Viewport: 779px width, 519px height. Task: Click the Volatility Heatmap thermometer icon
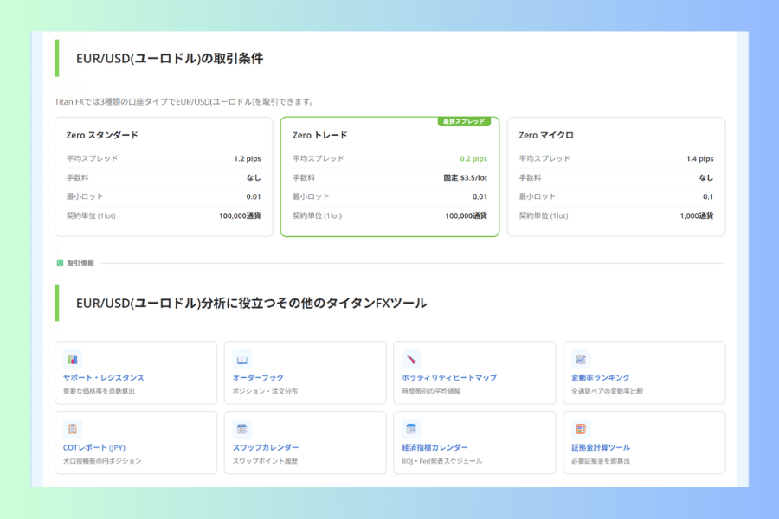pyautogui.click(x=411, y=359)
